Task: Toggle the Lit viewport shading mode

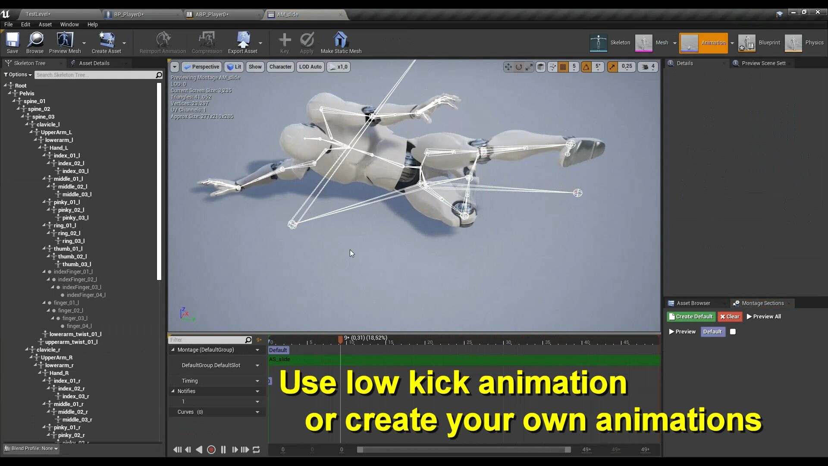Action: pos(234,67)
